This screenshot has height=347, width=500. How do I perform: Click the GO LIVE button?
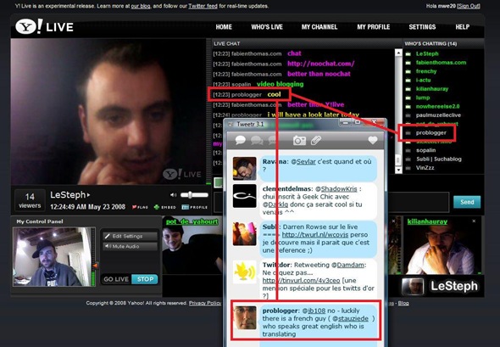(116, 279)
